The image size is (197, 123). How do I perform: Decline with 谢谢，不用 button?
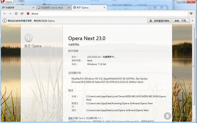(x=181, y=21)
